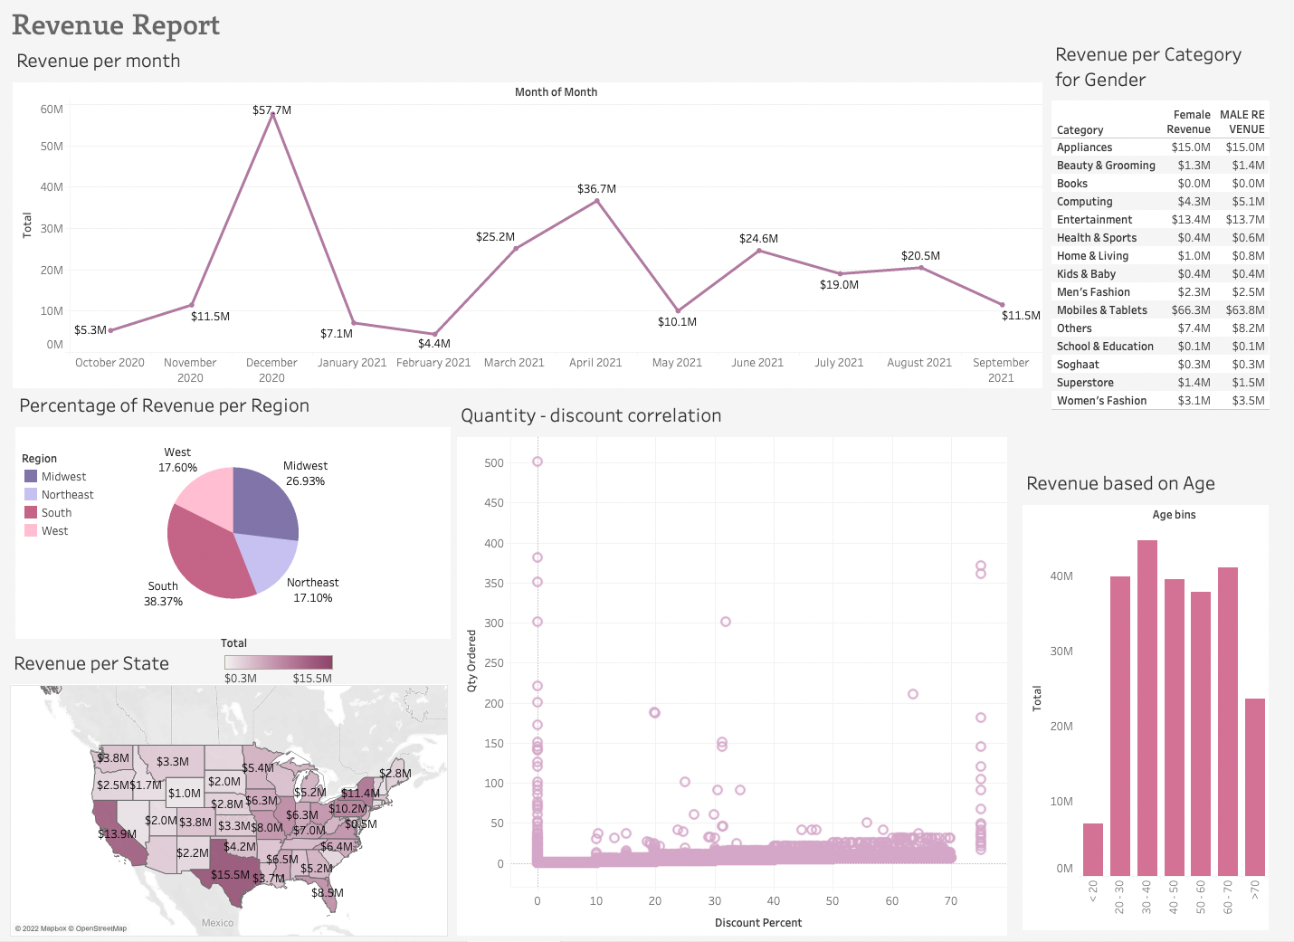
Task: Select the scatter point at 500 quantity ordered
Action: pyautogui.click(x=538, y=461)
